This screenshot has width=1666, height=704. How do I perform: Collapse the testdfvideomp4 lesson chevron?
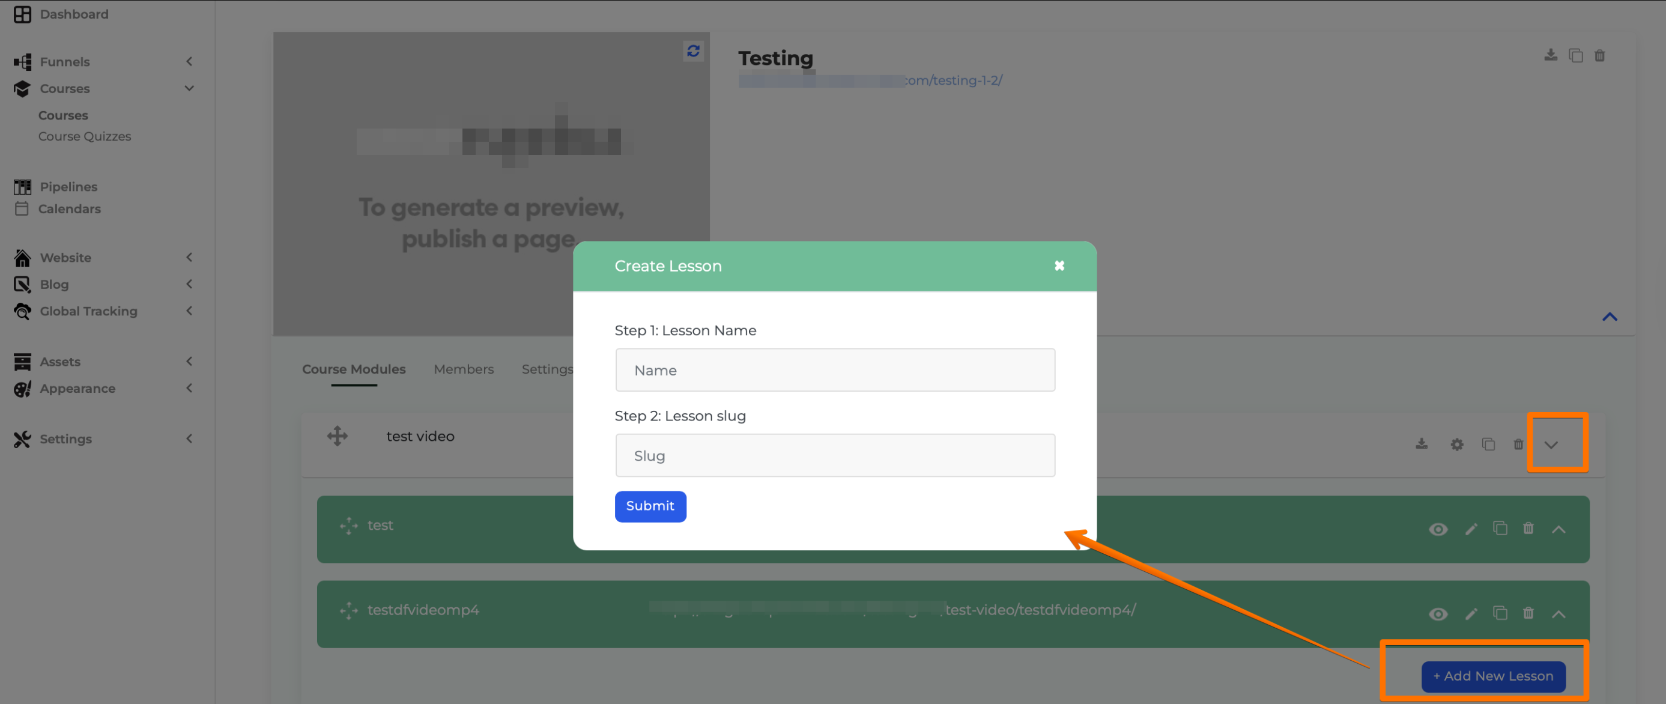1558,614
